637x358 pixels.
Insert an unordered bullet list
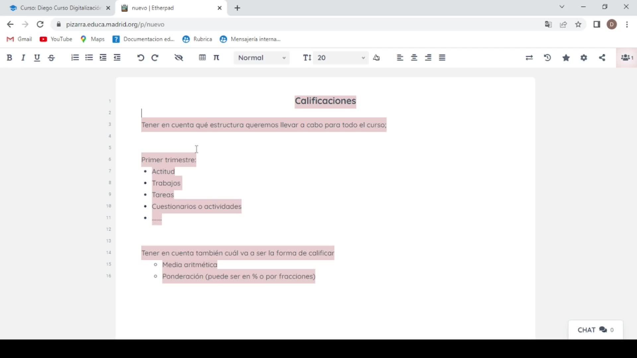pyautogui.click(x=89, y=58)
